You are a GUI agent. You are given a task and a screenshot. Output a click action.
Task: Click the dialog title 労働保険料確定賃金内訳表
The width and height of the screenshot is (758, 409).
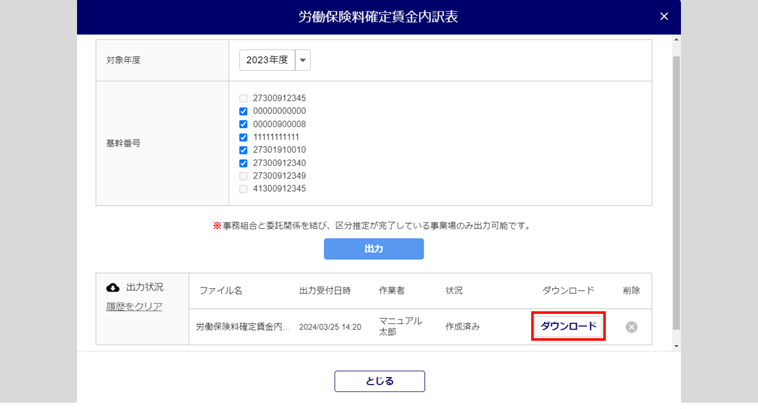378,17
